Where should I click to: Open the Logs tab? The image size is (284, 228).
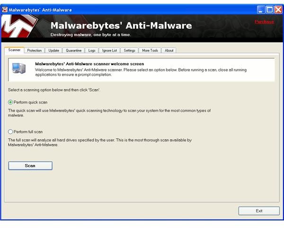click(92, 51)
